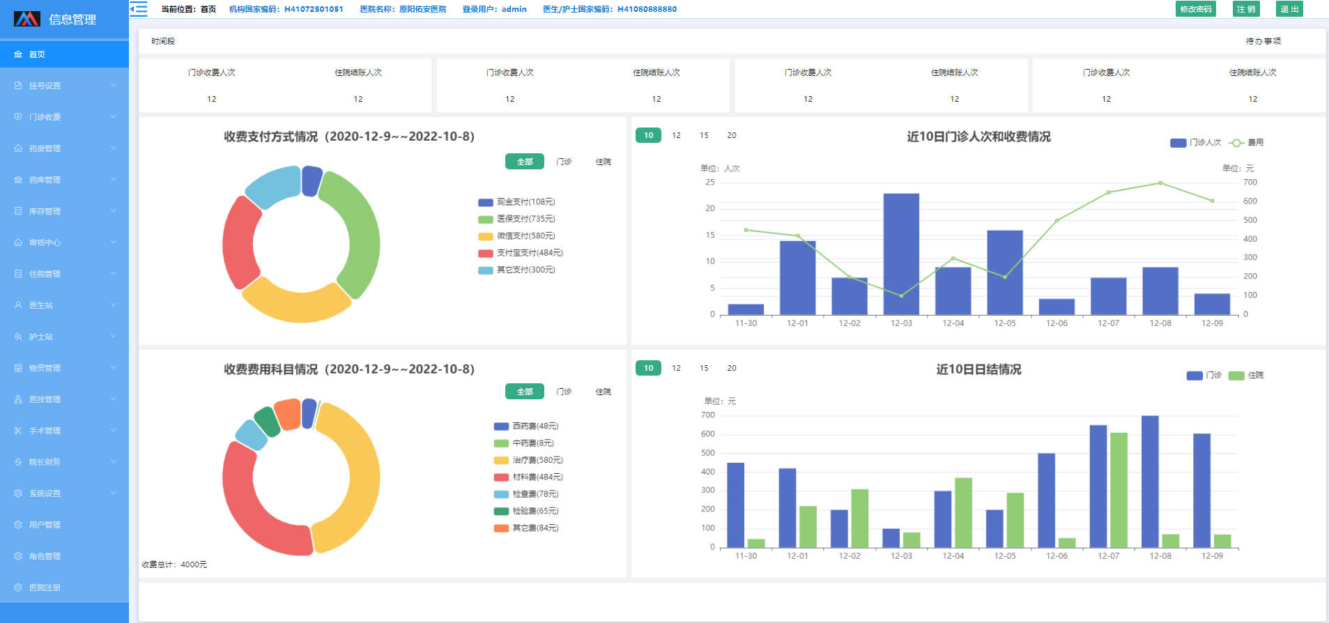The width and height of the screenshot is (1329, 623).
Task: Open 角色管理 menu item
Action: [64, 556]
